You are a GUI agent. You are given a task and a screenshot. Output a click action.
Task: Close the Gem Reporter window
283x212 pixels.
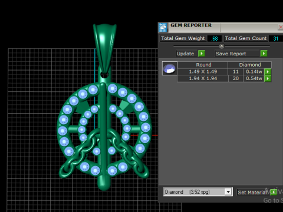(281, 27)
